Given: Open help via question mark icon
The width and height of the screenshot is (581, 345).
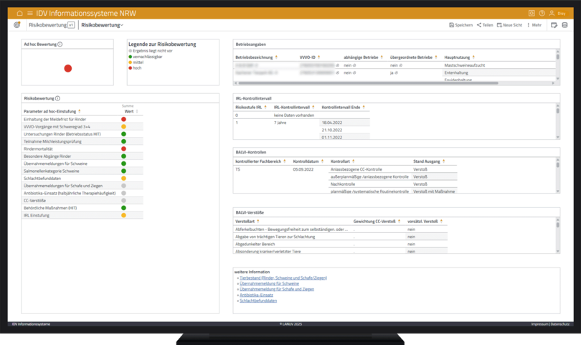Looking at the screenshot, I should (542, 14).
